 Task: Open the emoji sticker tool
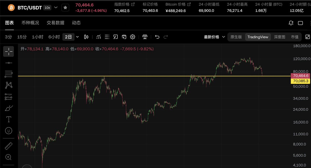pyautogui.click(x=9, y=131)
